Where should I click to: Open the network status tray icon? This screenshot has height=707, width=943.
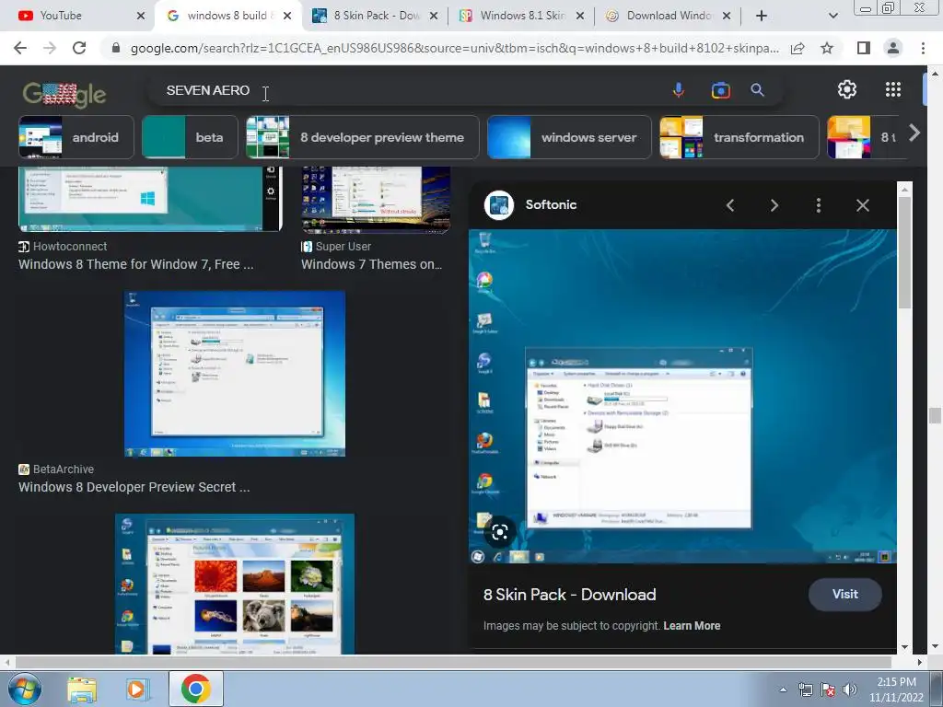click(805, 690)
